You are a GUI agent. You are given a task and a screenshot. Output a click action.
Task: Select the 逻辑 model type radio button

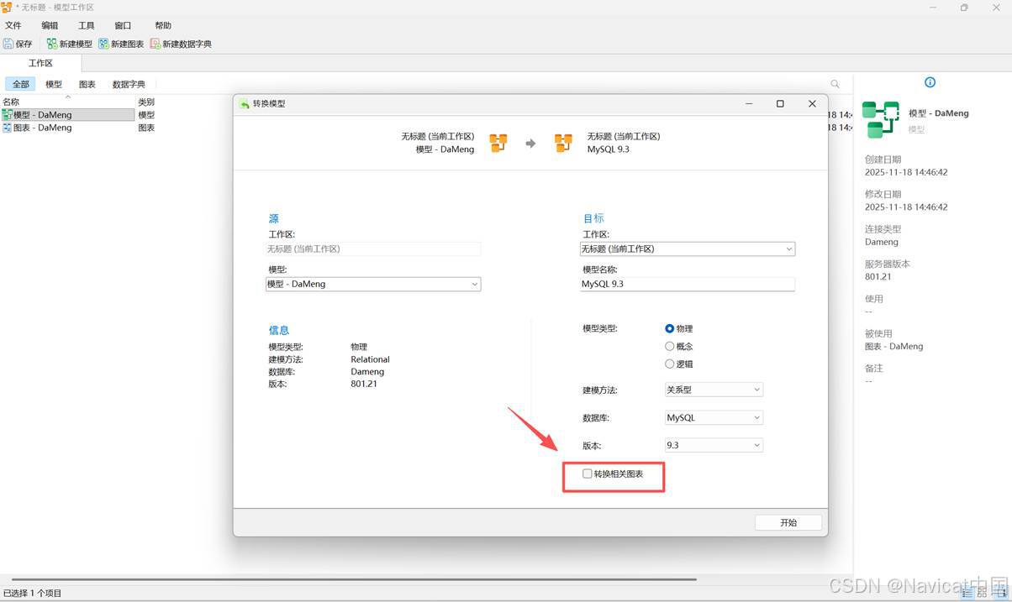670,364
